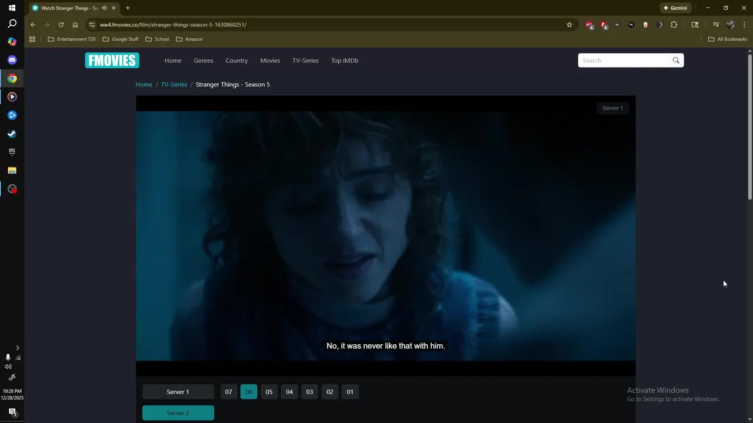Open Gemini in Chrome
Screen dimensions: 753x423
click(x=675, y=8)
